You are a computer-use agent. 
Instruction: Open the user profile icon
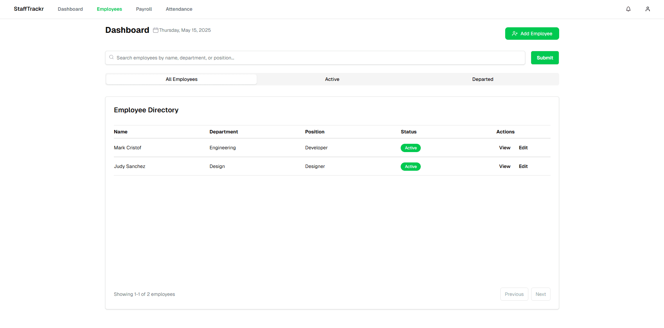point(647,9)
